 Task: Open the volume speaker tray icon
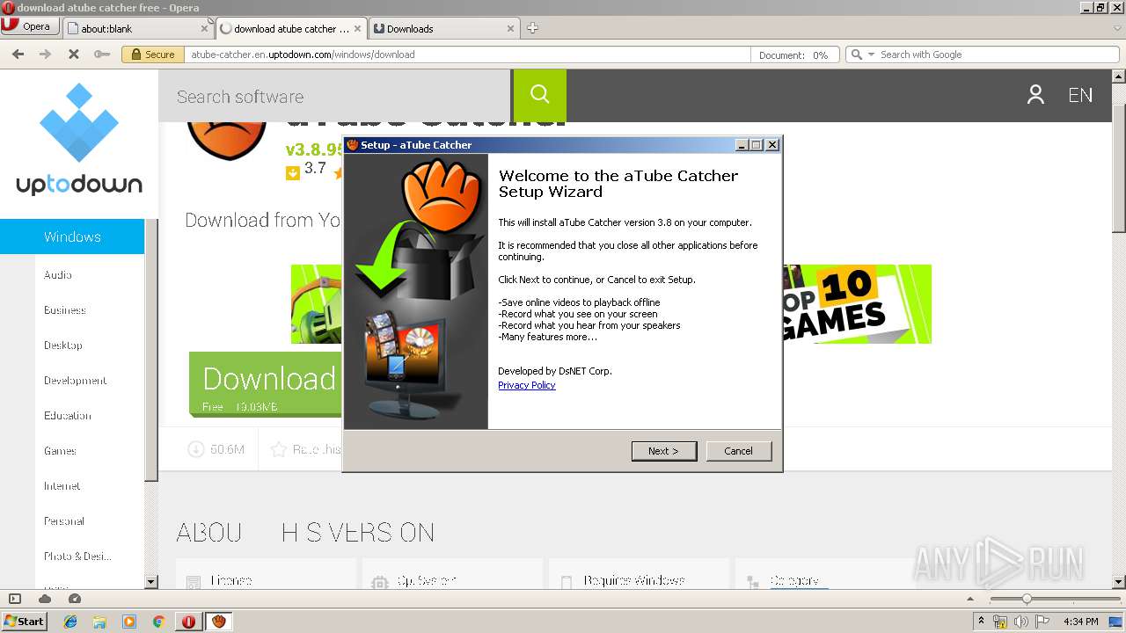(1021, 622)
